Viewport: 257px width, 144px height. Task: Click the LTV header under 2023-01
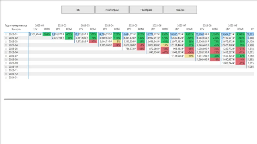(x=35, y=29)
